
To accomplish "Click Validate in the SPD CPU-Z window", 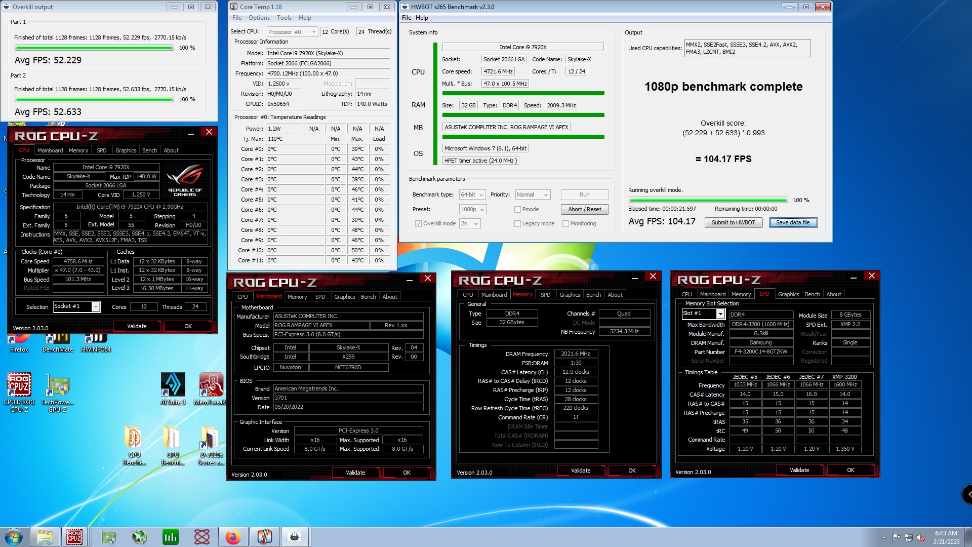I will tap(799, 470).
